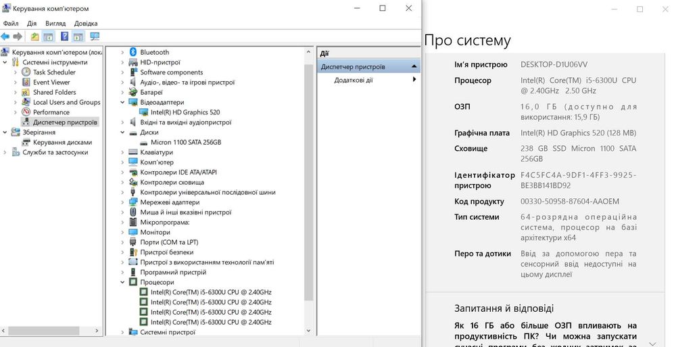676x347 pixels.
Task: Open the Дія menu
Action: pyautogui.click(x=32, y=23)
